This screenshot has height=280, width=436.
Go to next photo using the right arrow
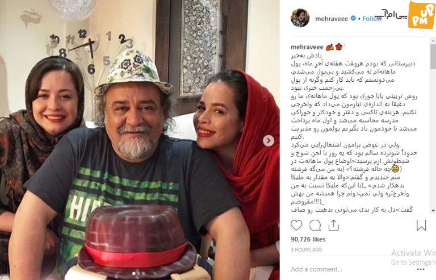pos(269,141)
